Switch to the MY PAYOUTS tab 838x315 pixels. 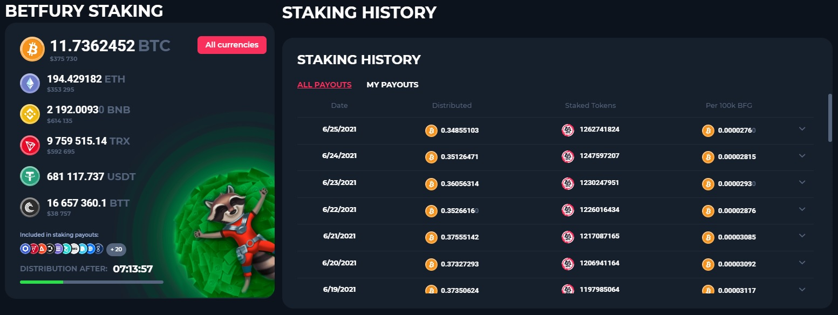[392, 85]
